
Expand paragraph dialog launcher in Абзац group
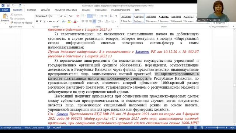click(118, 27)
